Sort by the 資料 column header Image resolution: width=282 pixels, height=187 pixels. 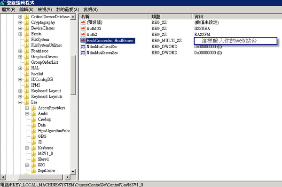(237, 17)
